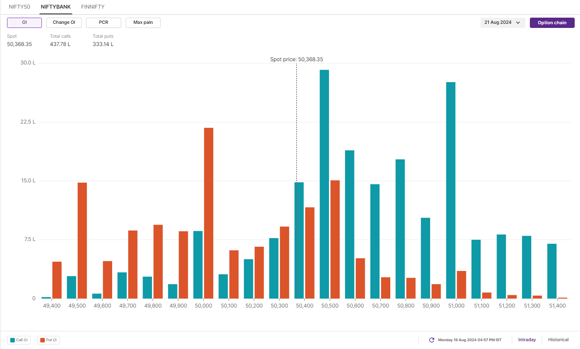Click the Total calls value 437.78 L

[x=60, y=44]
